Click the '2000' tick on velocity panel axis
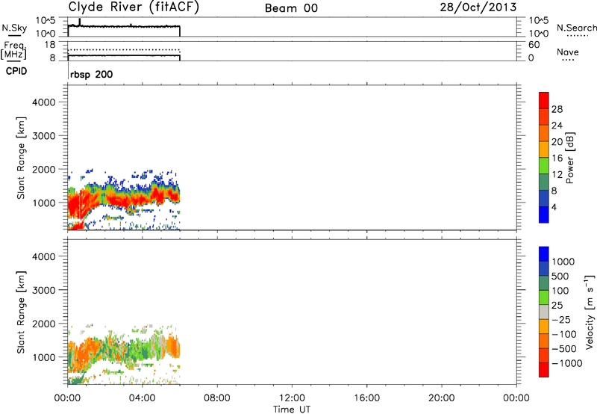This screenshot has width=597, height=414. pos(44,324)
